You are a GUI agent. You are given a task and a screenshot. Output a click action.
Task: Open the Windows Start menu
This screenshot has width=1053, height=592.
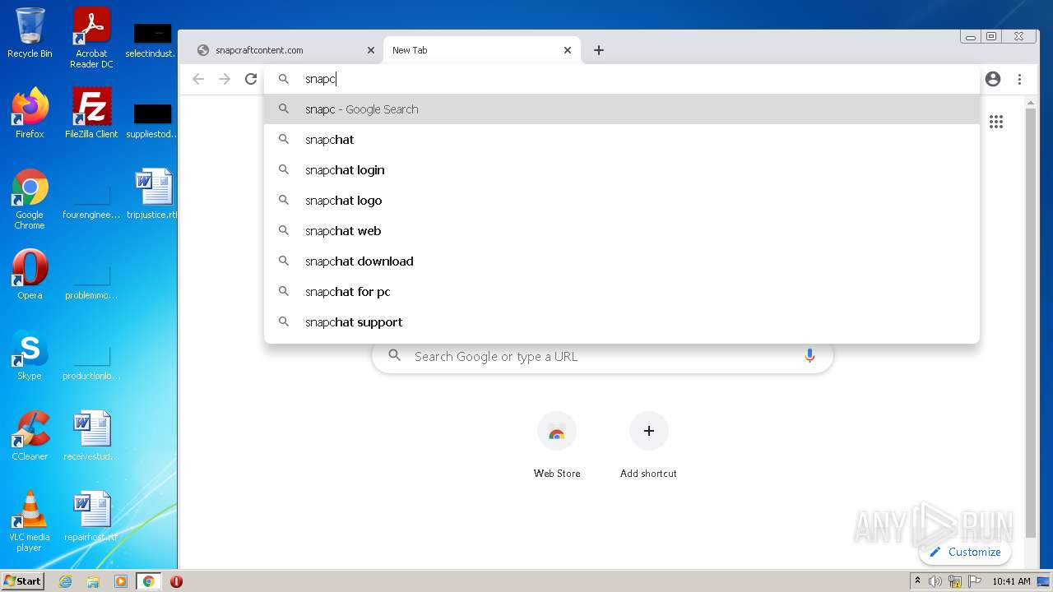point(23,581)
